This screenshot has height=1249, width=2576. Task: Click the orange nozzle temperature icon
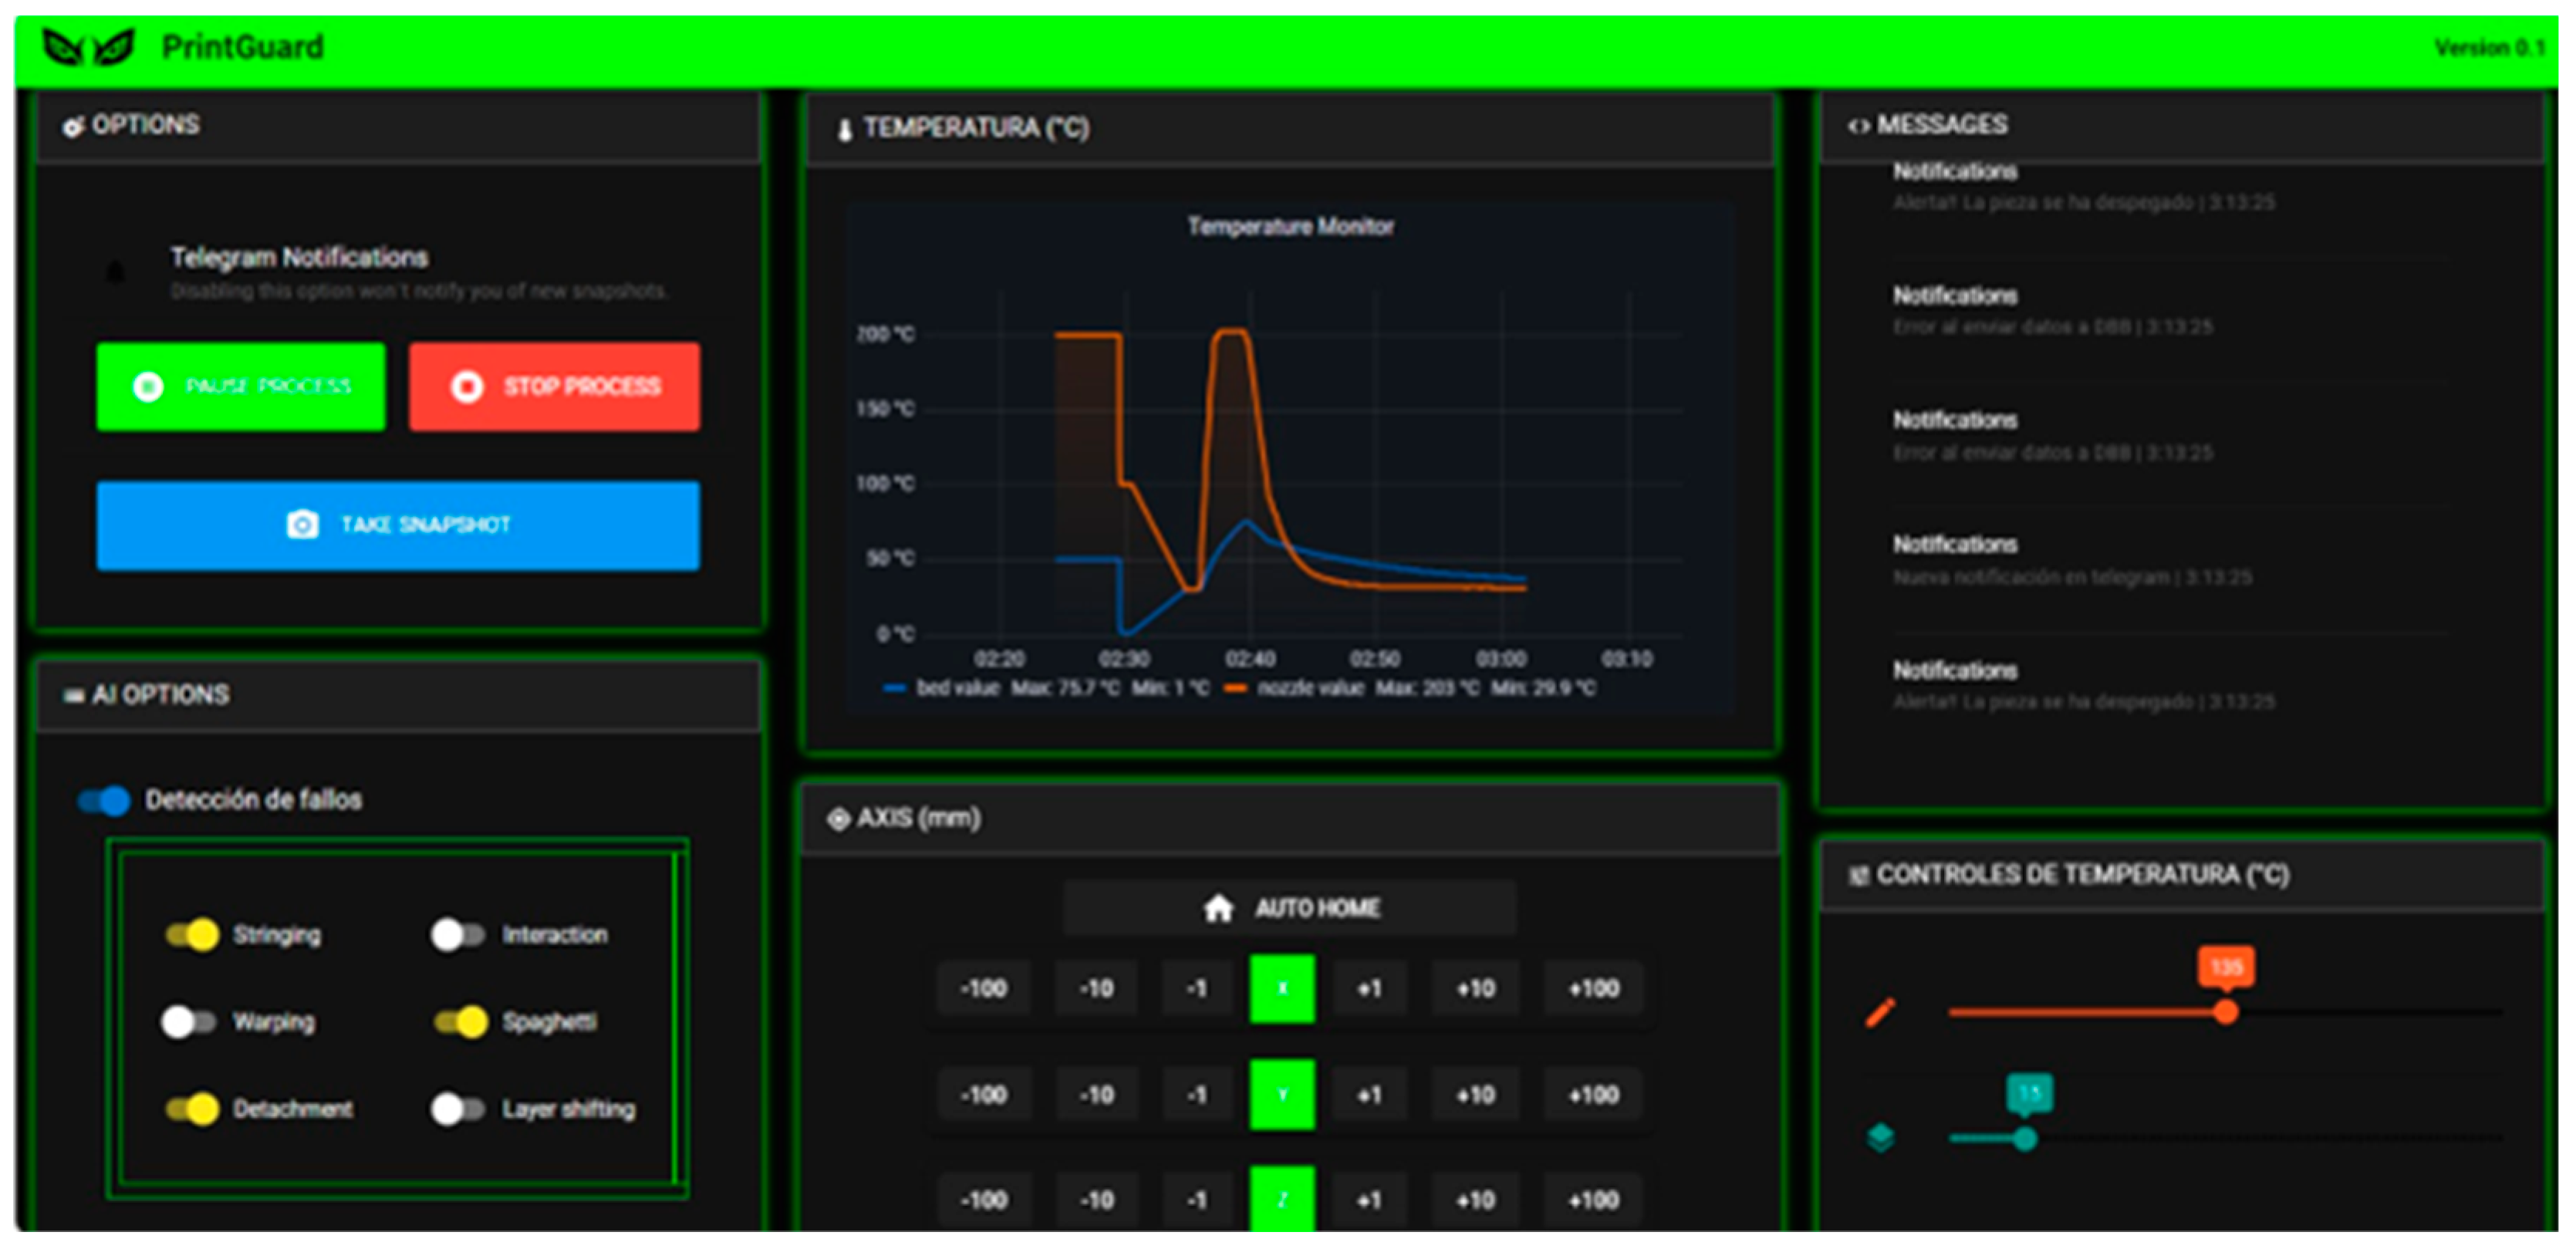pos(1880,1012)
